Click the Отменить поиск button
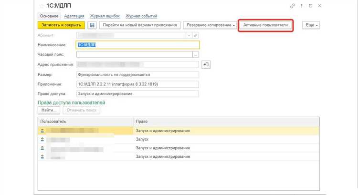This screenshot has width=358, height=195. (81, 110)
